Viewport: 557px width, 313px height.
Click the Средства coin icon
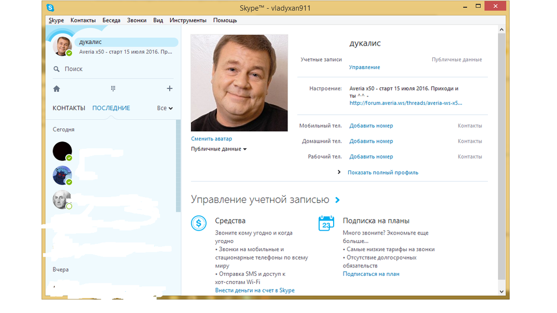pyautogui.click(x=199, y=223)
